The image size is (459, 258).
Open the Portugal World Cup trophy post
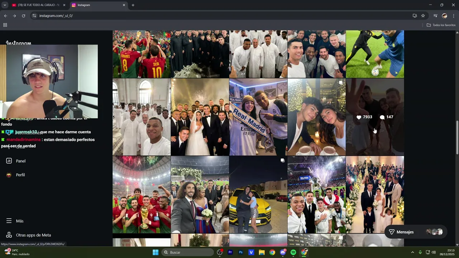tap(142, 195)
